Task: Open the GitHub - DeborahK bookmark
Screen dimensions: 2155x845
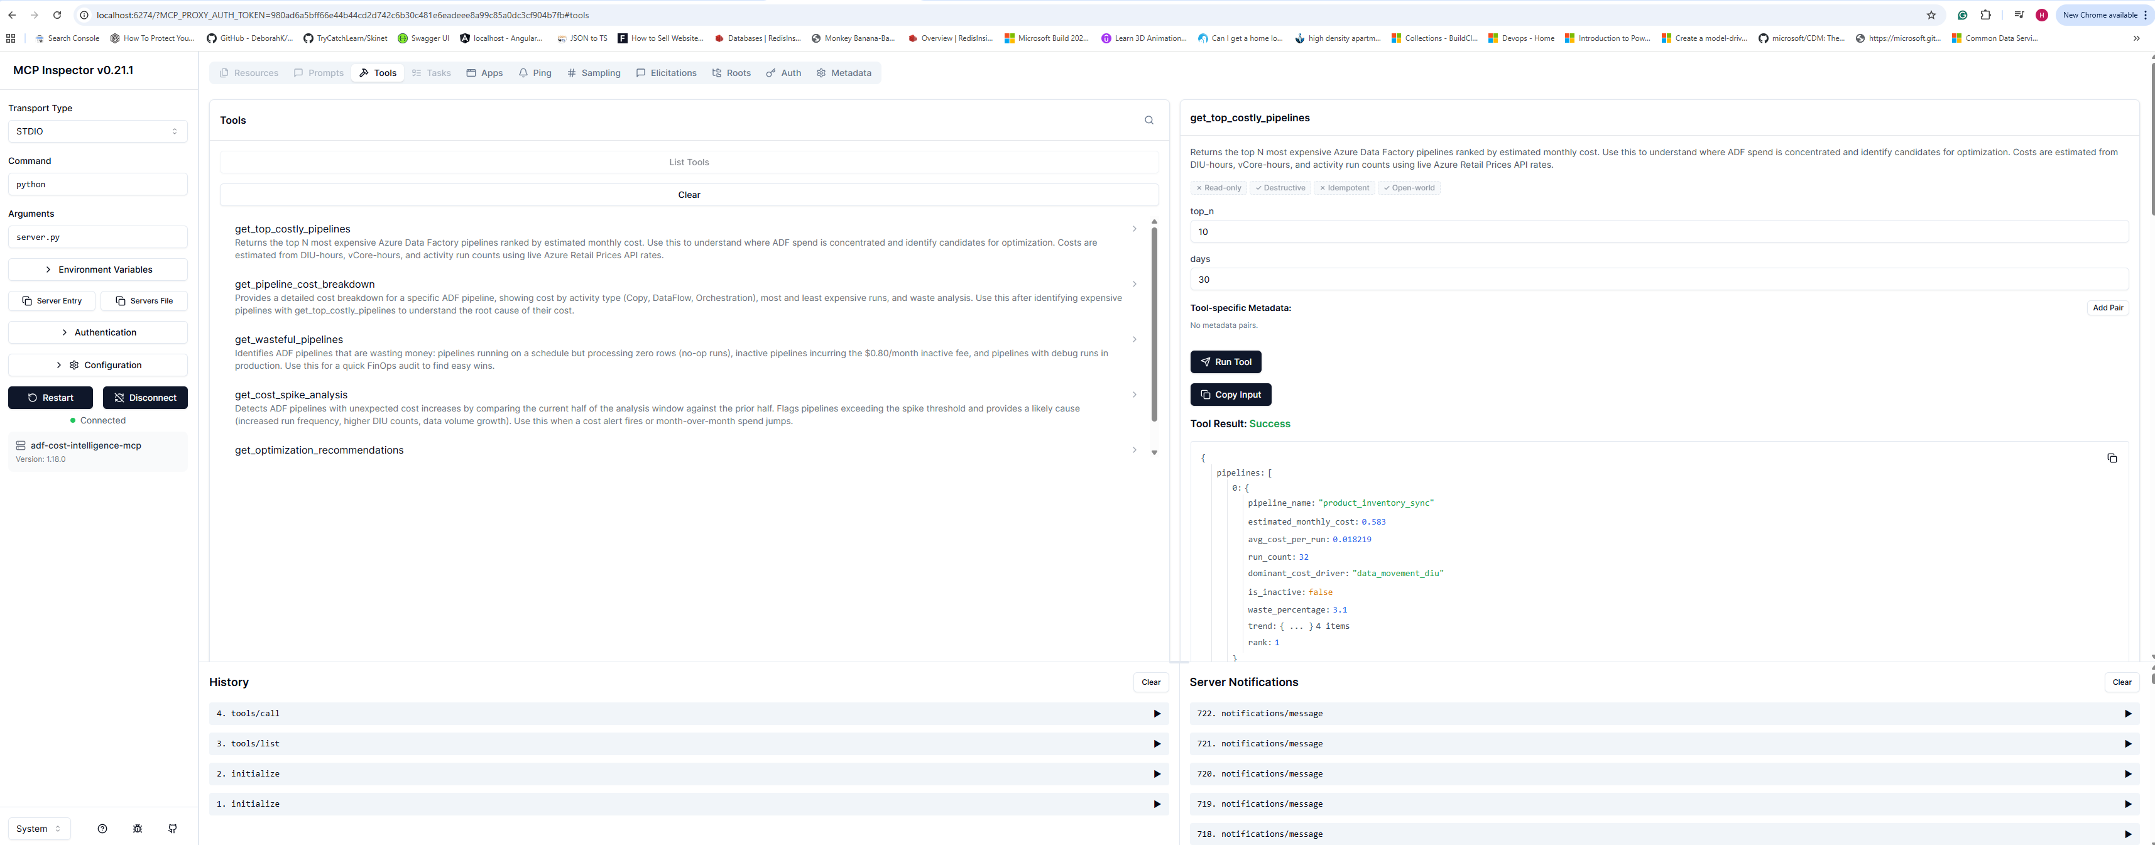Action: pos(250,38)
